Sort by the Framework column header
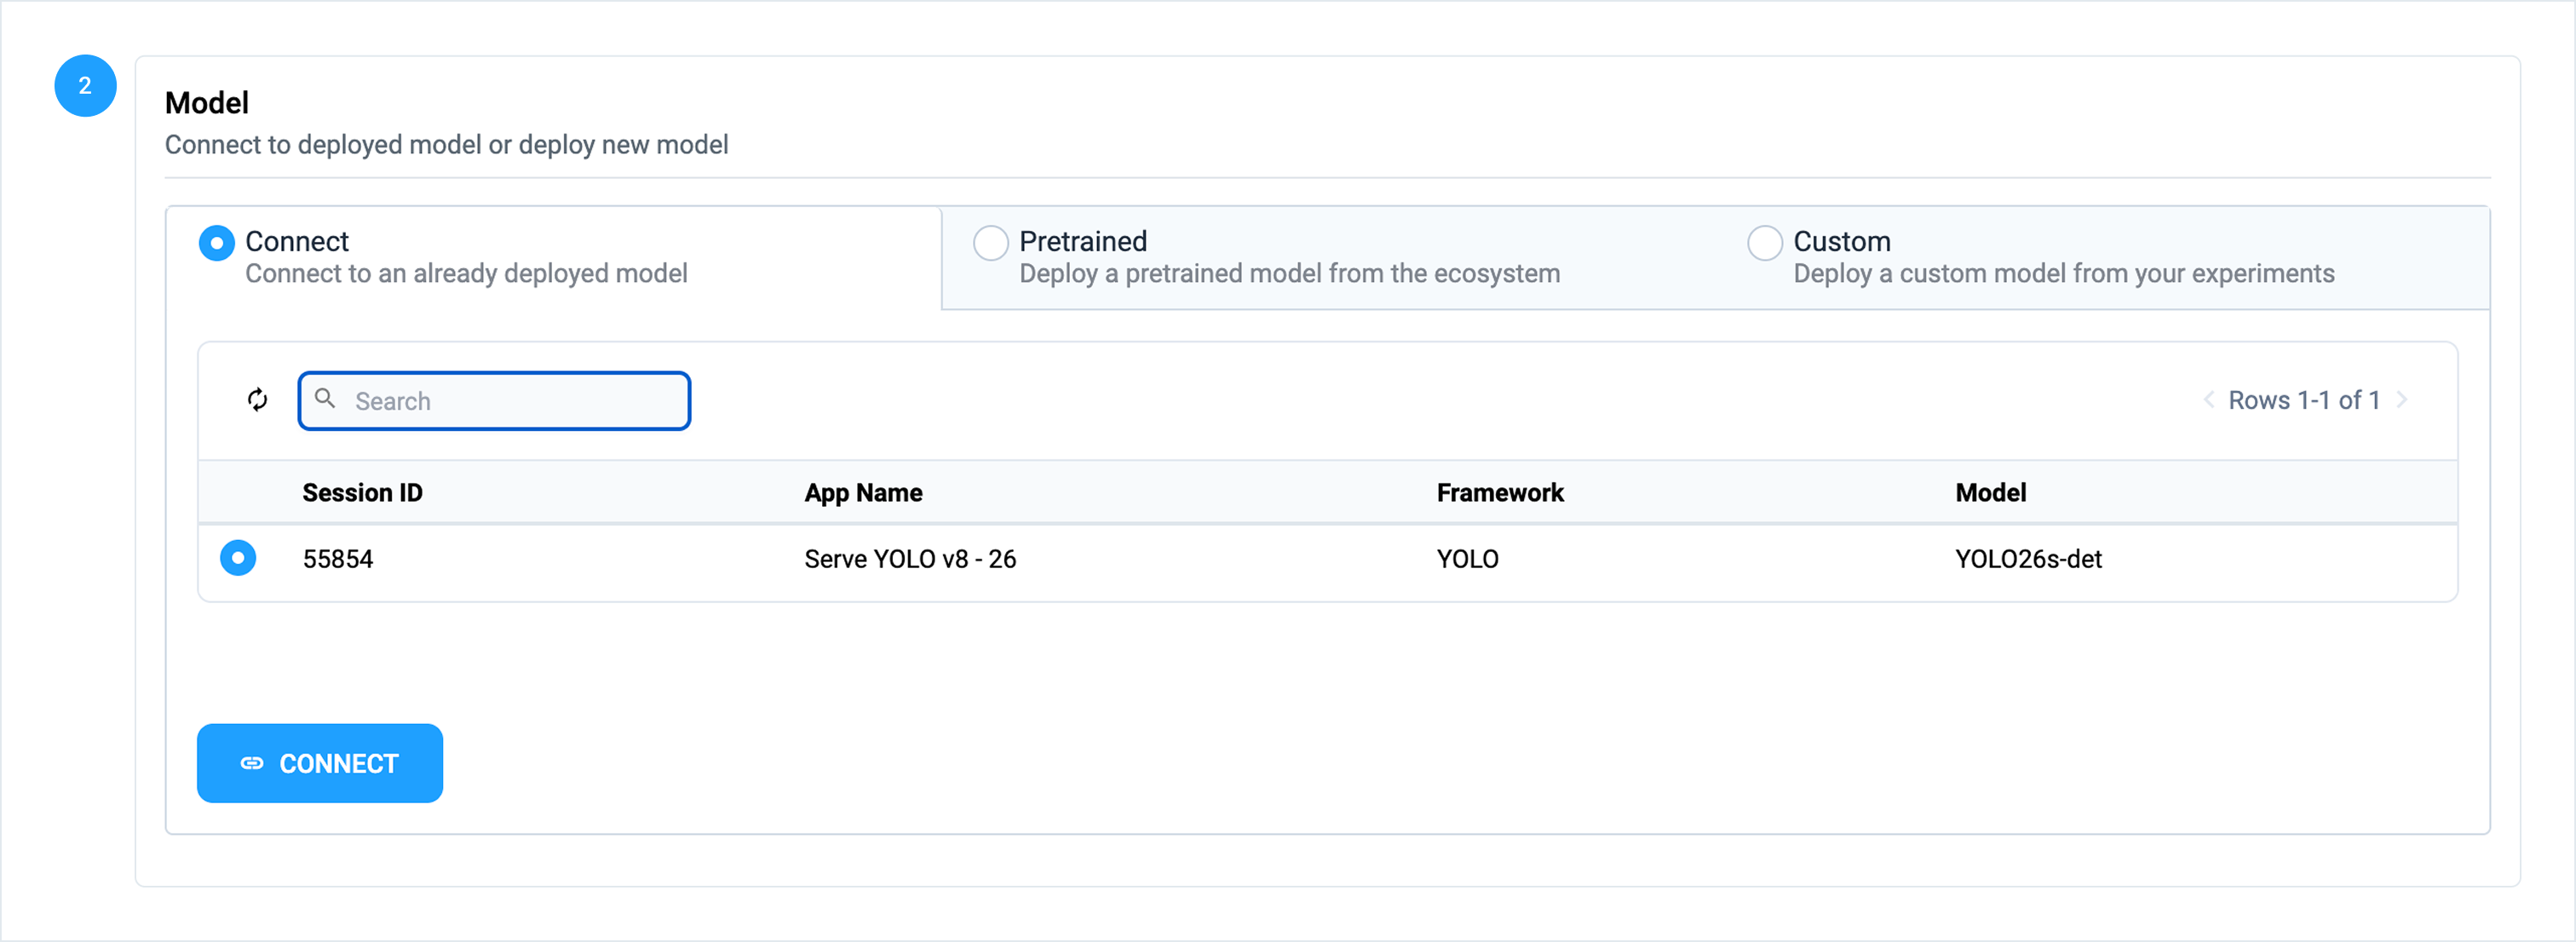This screenshot has width=2576, height=942. (1499, 493)
